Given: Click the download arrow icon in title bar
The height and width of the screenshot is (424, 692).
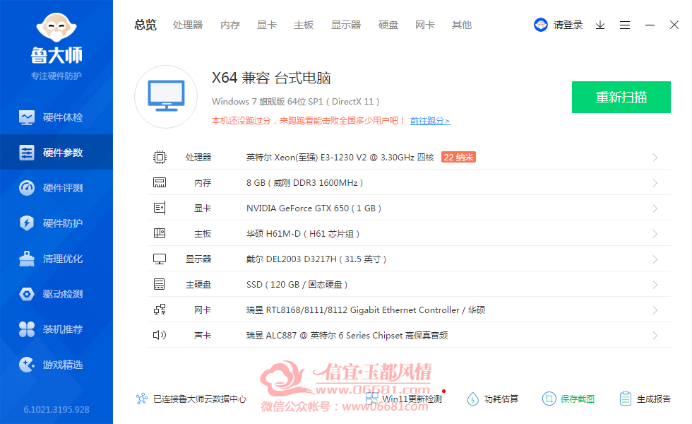Looking at the screenshot, I should click(599, 25).
